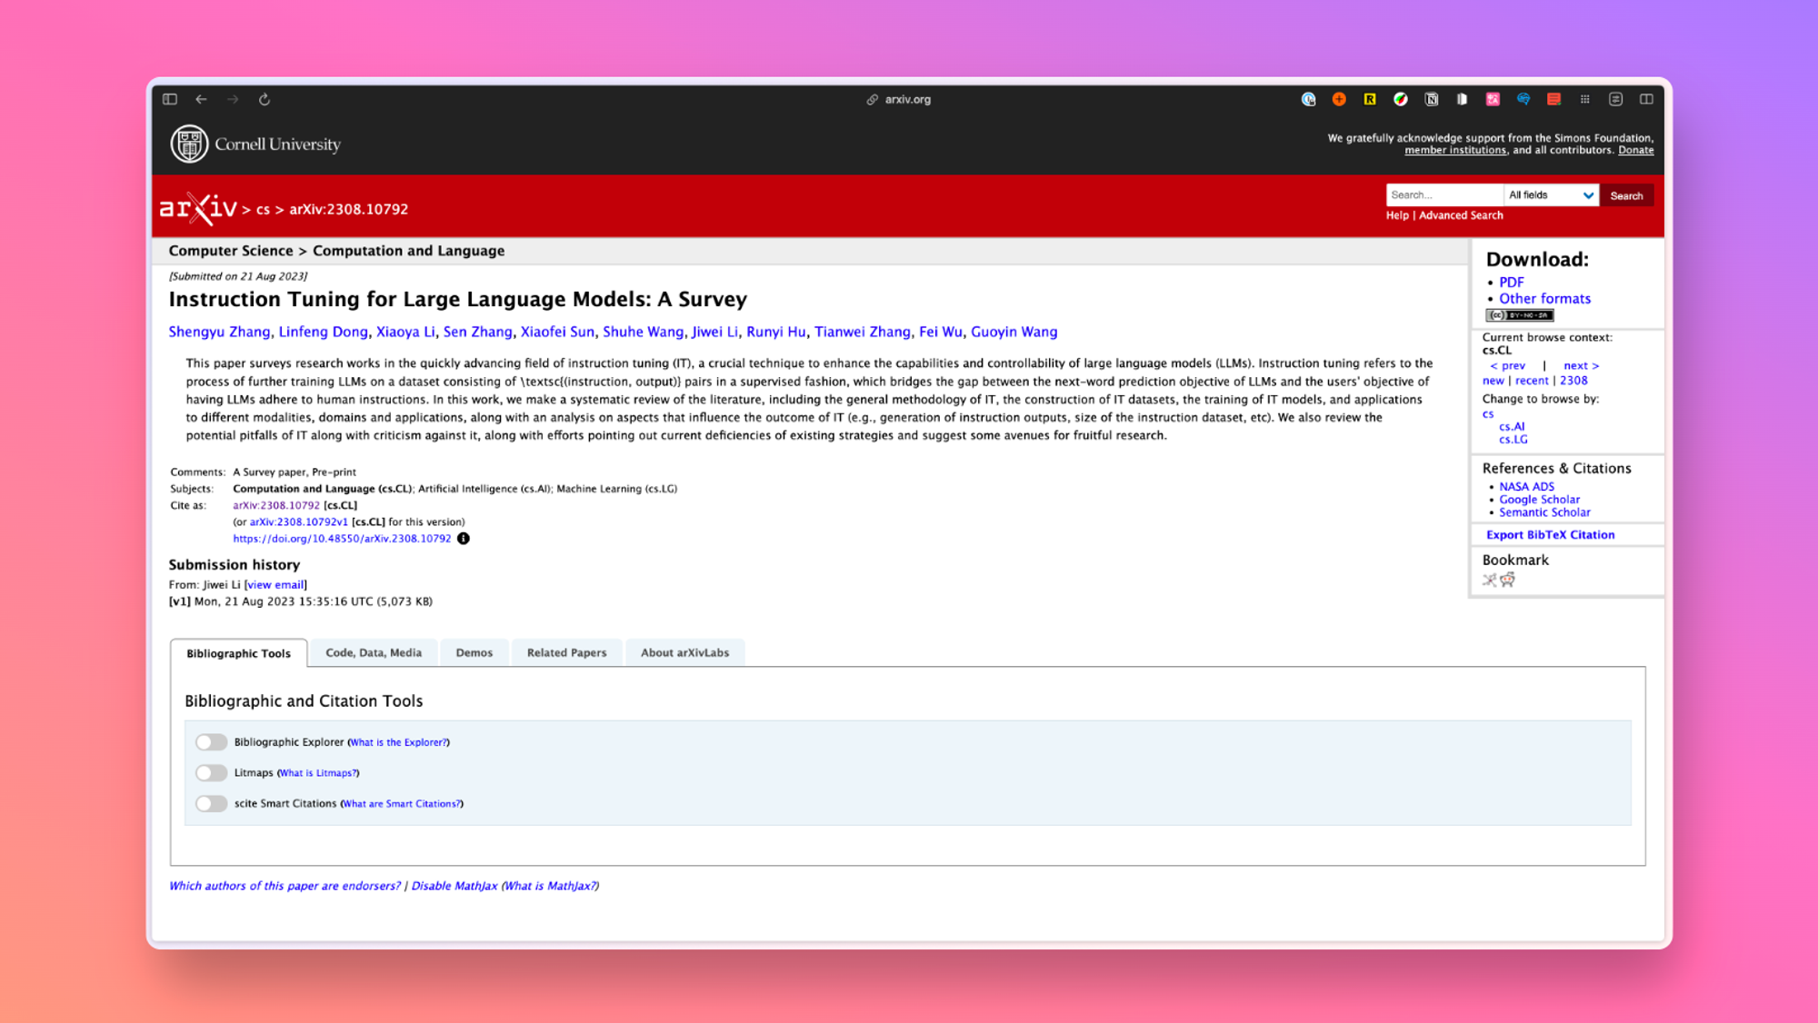Click the Creative Commons license badge
1818x1023 pixels.
click(1520, 315)
